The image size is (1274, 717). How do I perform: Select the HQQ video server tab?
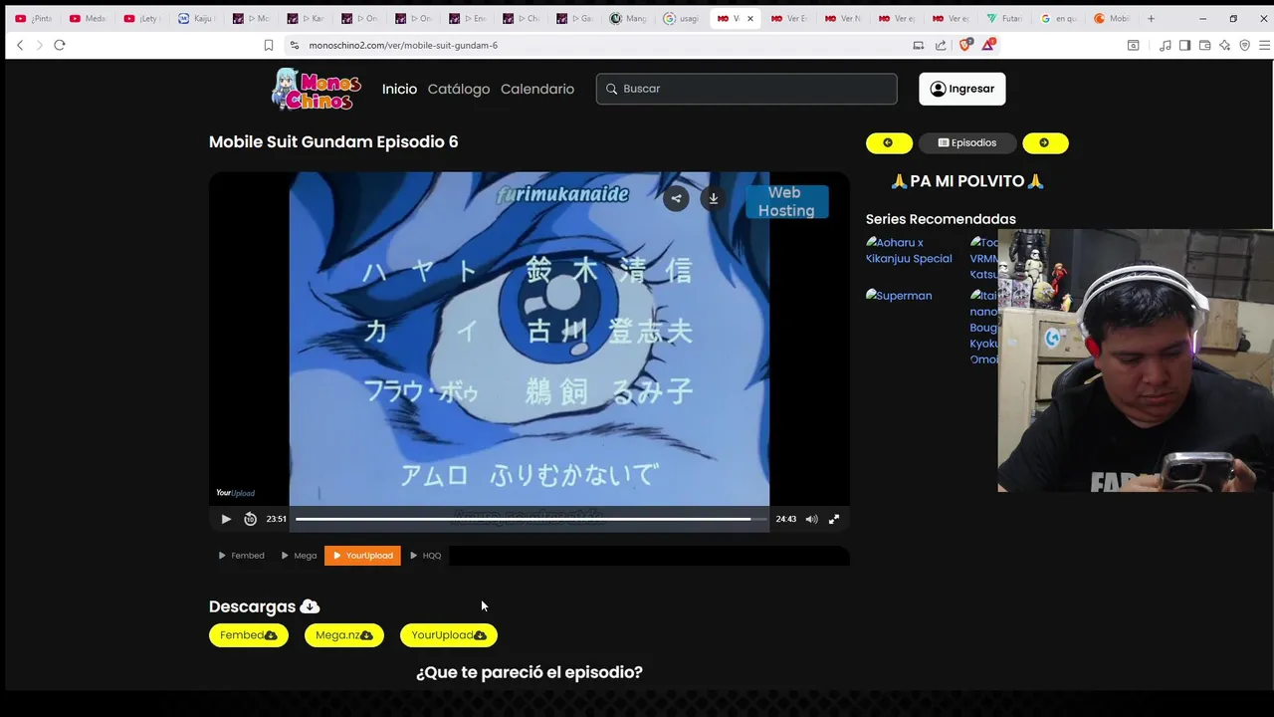click(x=426, y=556)
